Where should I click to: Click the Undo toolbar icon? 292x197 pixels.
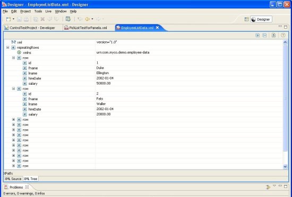click(x=50, y=19)
